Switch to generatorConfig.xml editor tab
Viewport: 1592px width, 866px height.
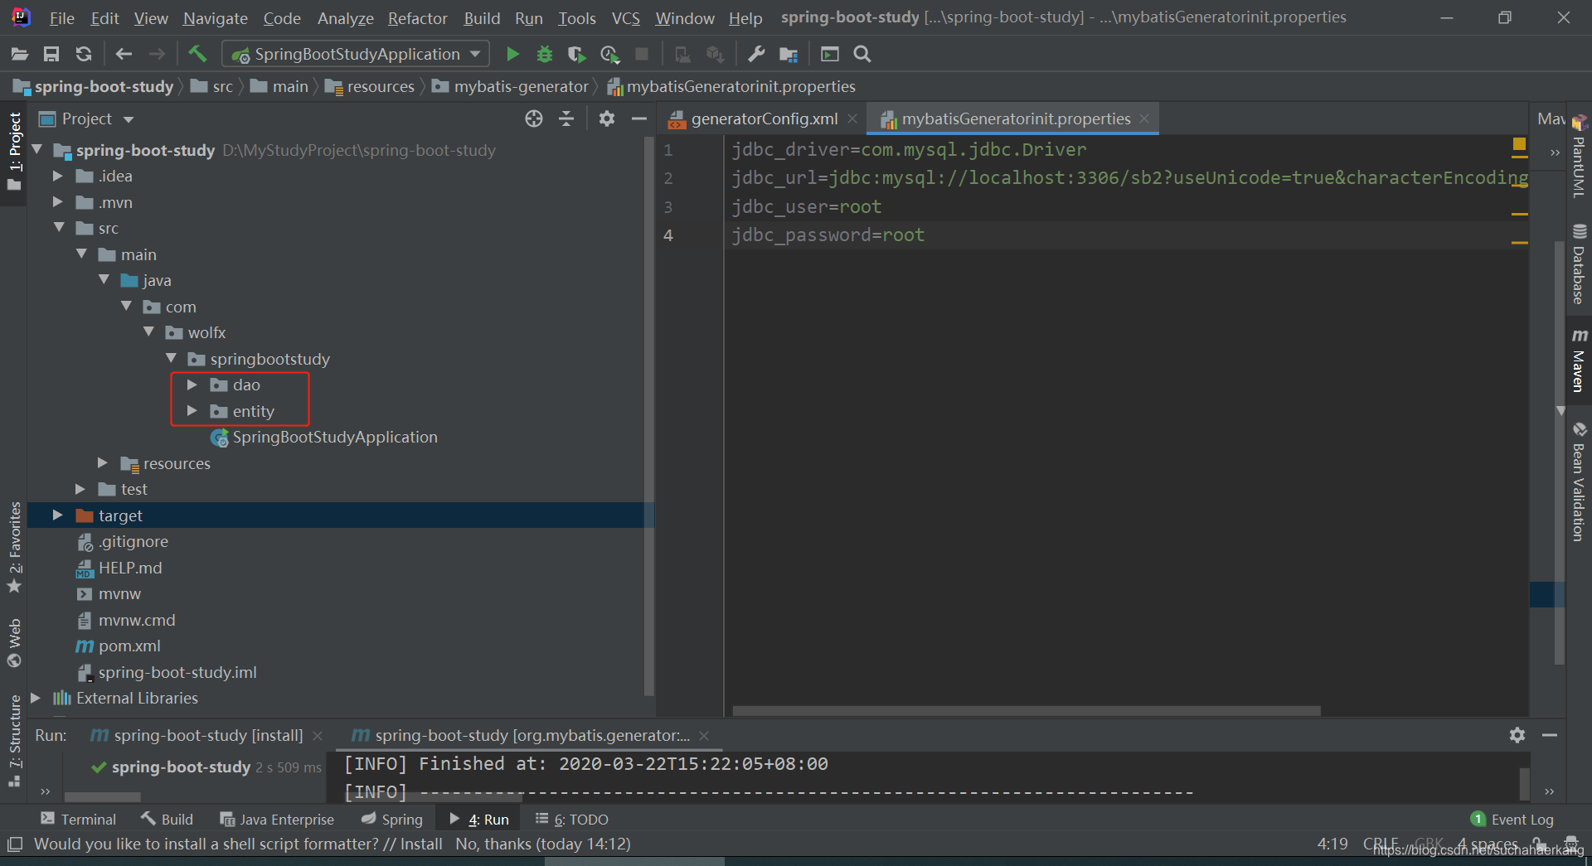coord(764,119)
